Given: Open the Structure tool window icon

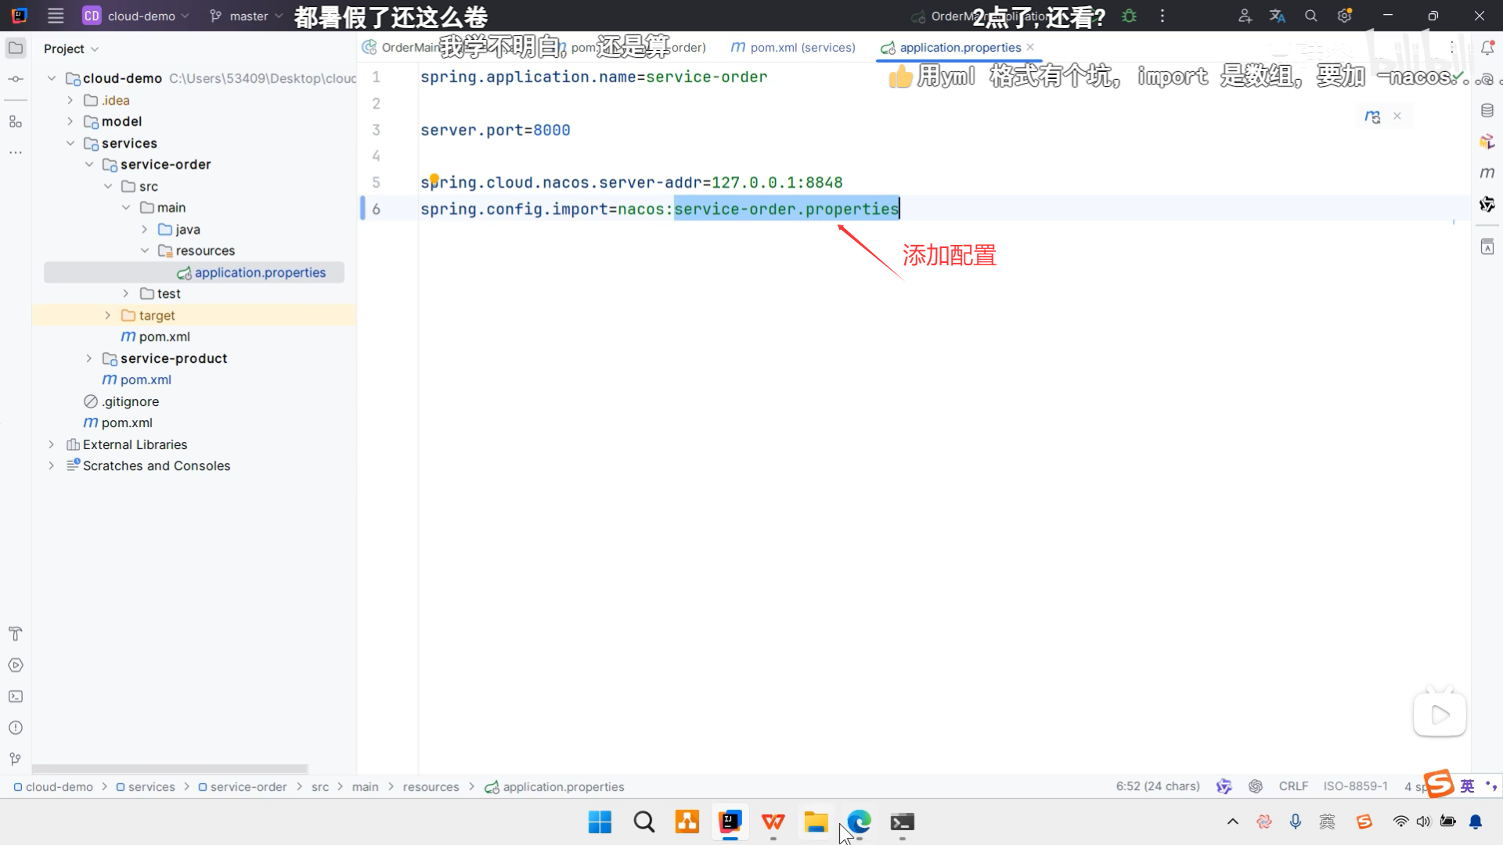Looking at the screenshot, I should coord(16,121).
